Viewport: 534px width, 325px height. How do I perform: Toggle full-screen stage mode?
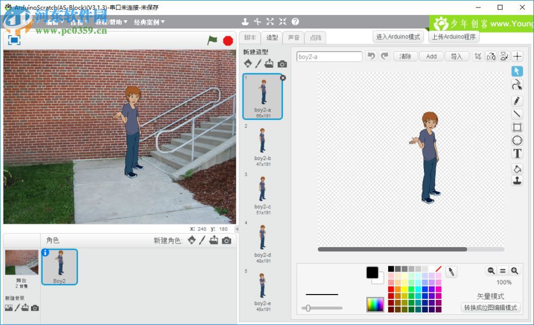point(14,40)
